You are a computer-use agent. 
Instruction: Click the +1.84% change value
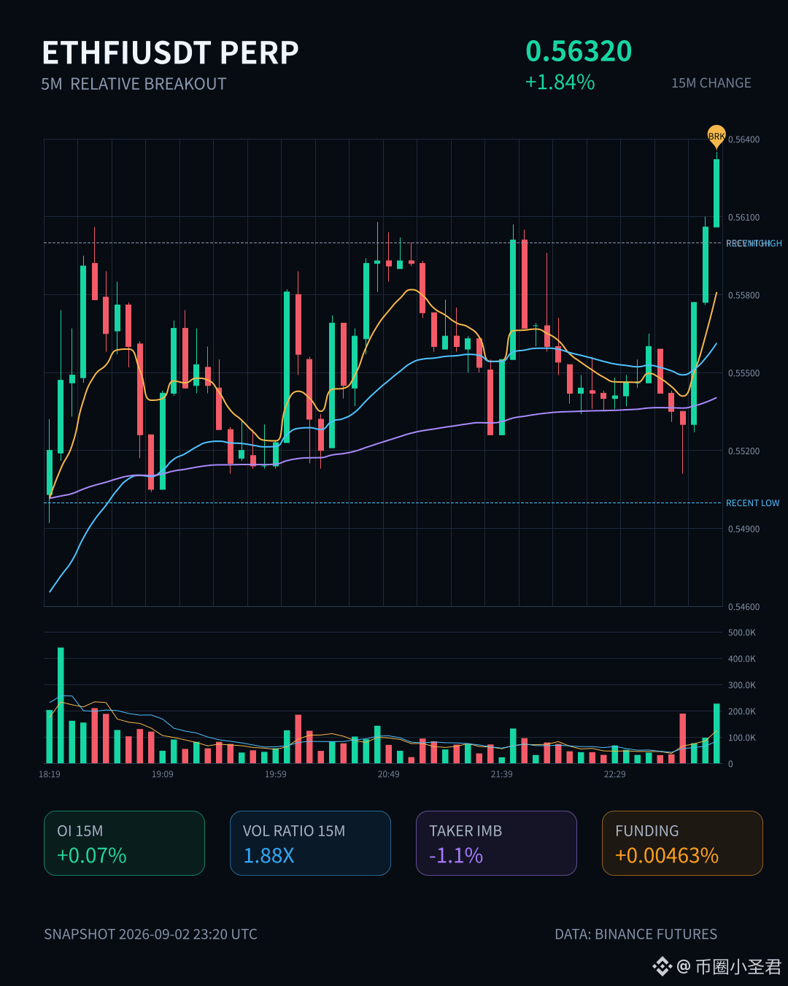560,82
